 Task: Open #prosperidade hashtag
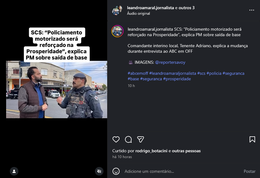[177, 79]
